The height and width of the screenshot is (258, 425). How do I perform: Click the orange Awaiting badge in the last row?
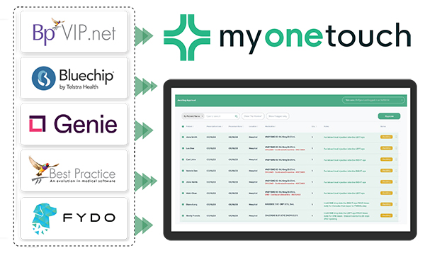[386, 215]
